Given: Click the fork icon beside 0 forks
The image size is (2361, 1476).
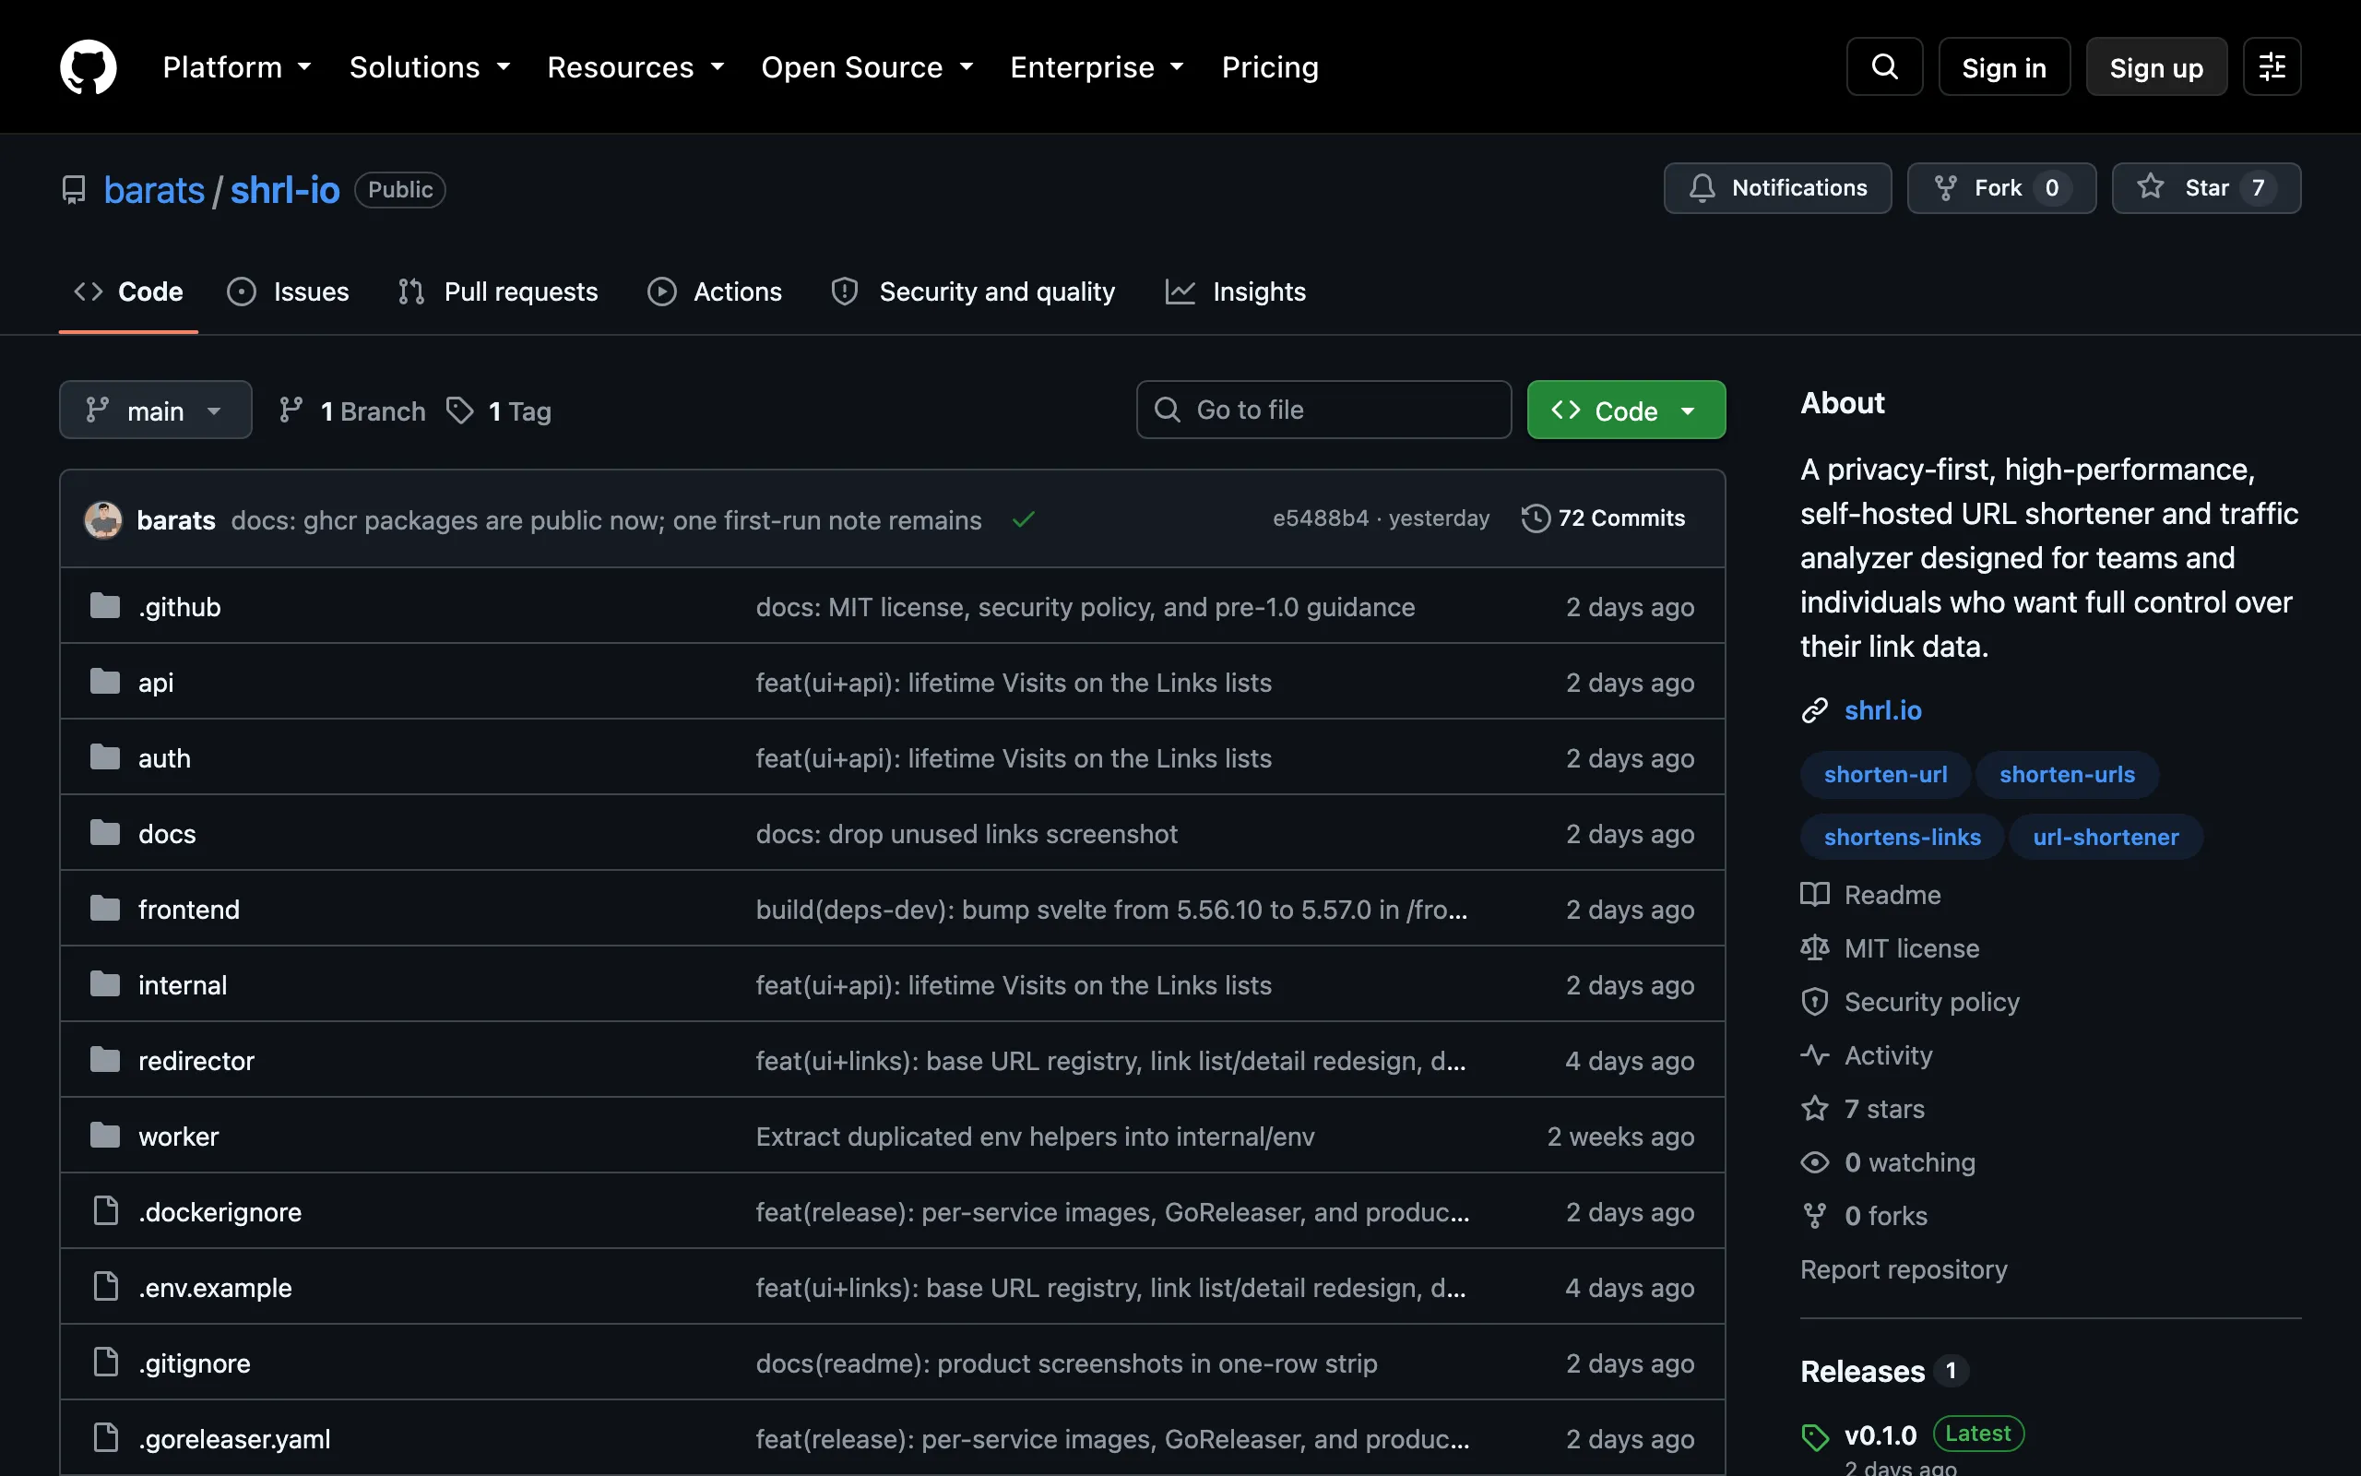Looking at the screenshot, I should [x=1815, y=1215].
